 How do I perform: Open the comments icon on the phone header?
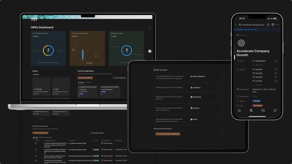(273, 25)
